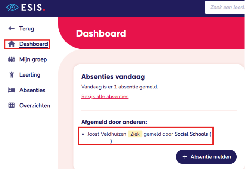
Task: Open the Dashboard menu item
Action: tap(33, 44)
